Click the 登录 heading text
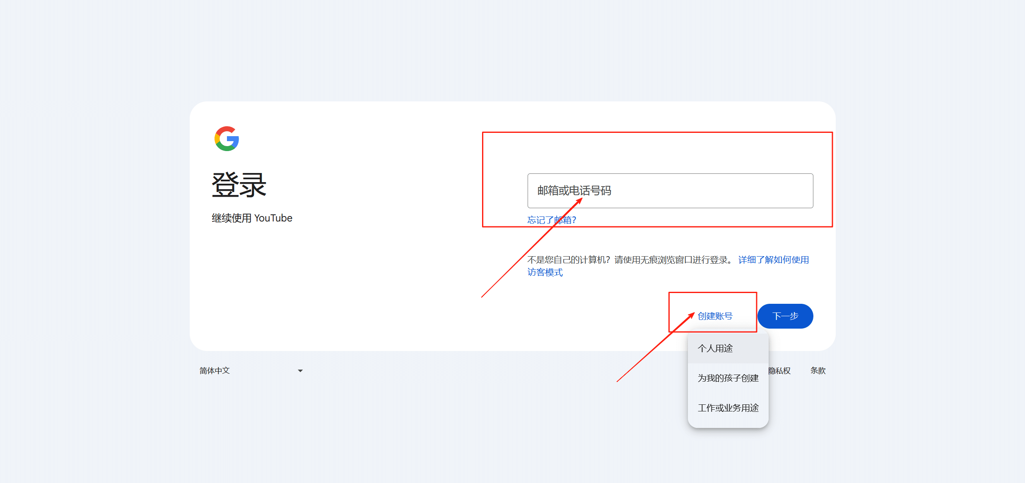The height and width of the screenshot is (483, 1025). 239,185
